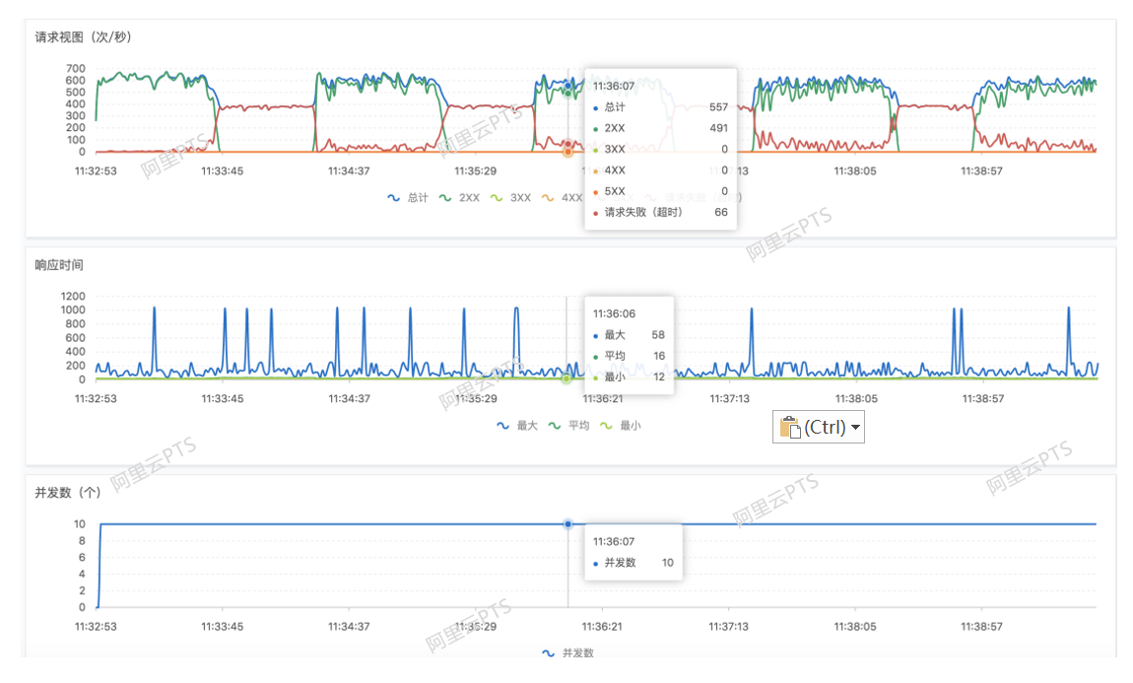
Task: Toggle the 3XX legend series icon
Action: pyautogui.click(x=497, y=197)
